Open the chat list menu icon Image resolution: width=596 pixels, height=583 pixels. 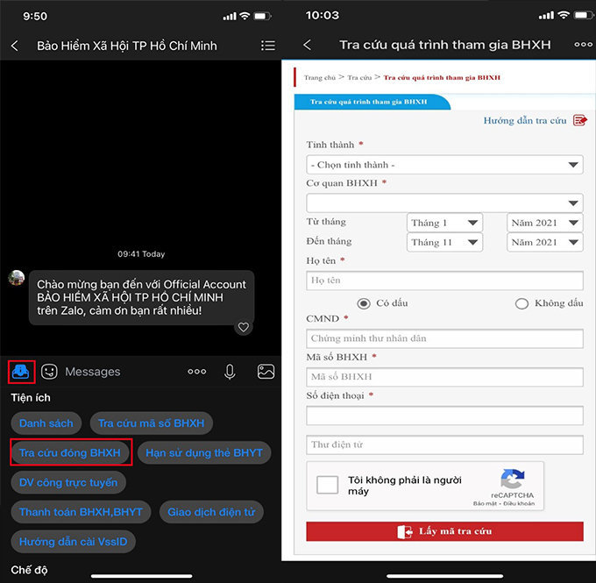point(268,46)
